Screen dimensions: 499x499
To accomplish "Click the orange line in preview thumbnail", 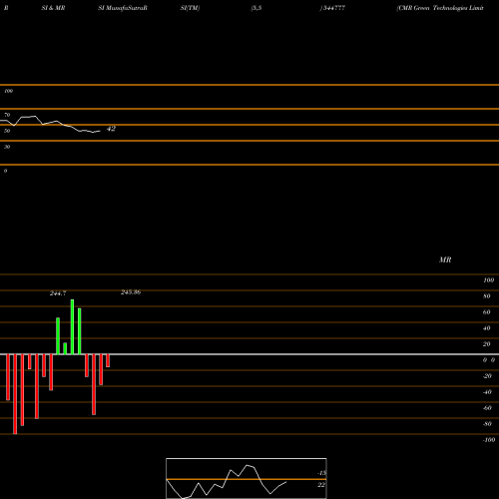I will coord(247,479).
